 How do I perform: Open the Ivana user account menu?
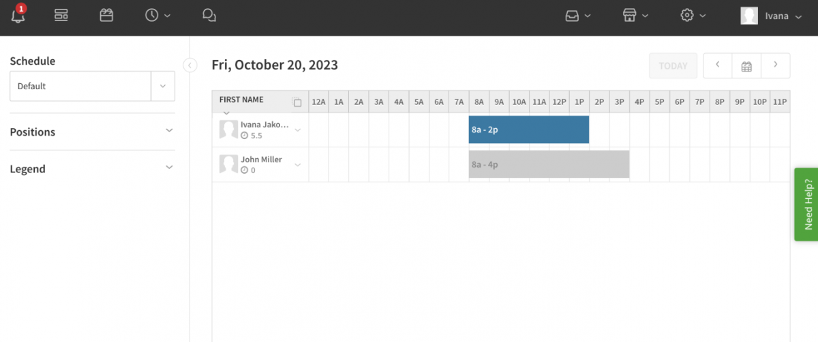772,16
